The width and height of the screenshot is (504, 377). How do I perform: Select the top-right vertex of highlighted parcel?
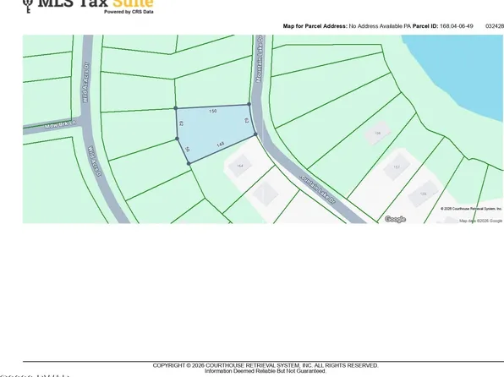tap(249, 104)
